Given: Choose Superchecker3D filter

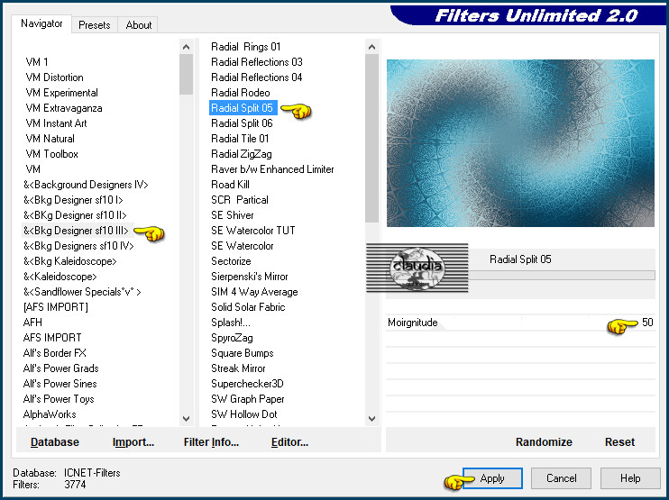Looking at the screenshot, I should point(247,384).
